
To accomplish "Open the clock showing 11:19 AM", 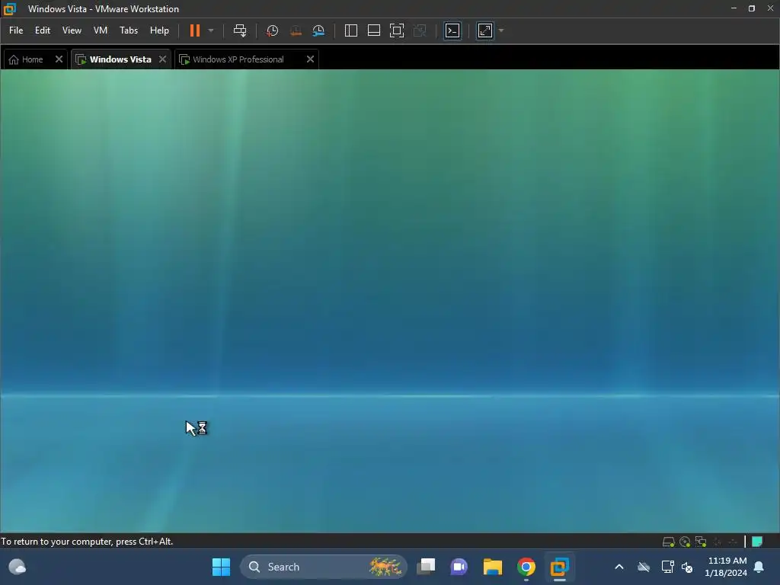I will pyautogui.click(x=725, y=567).
